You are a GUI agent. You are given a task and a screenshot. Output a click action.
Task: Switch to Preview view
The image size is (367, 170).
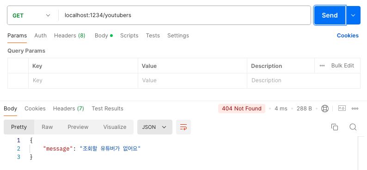click(x=78, y=127)
